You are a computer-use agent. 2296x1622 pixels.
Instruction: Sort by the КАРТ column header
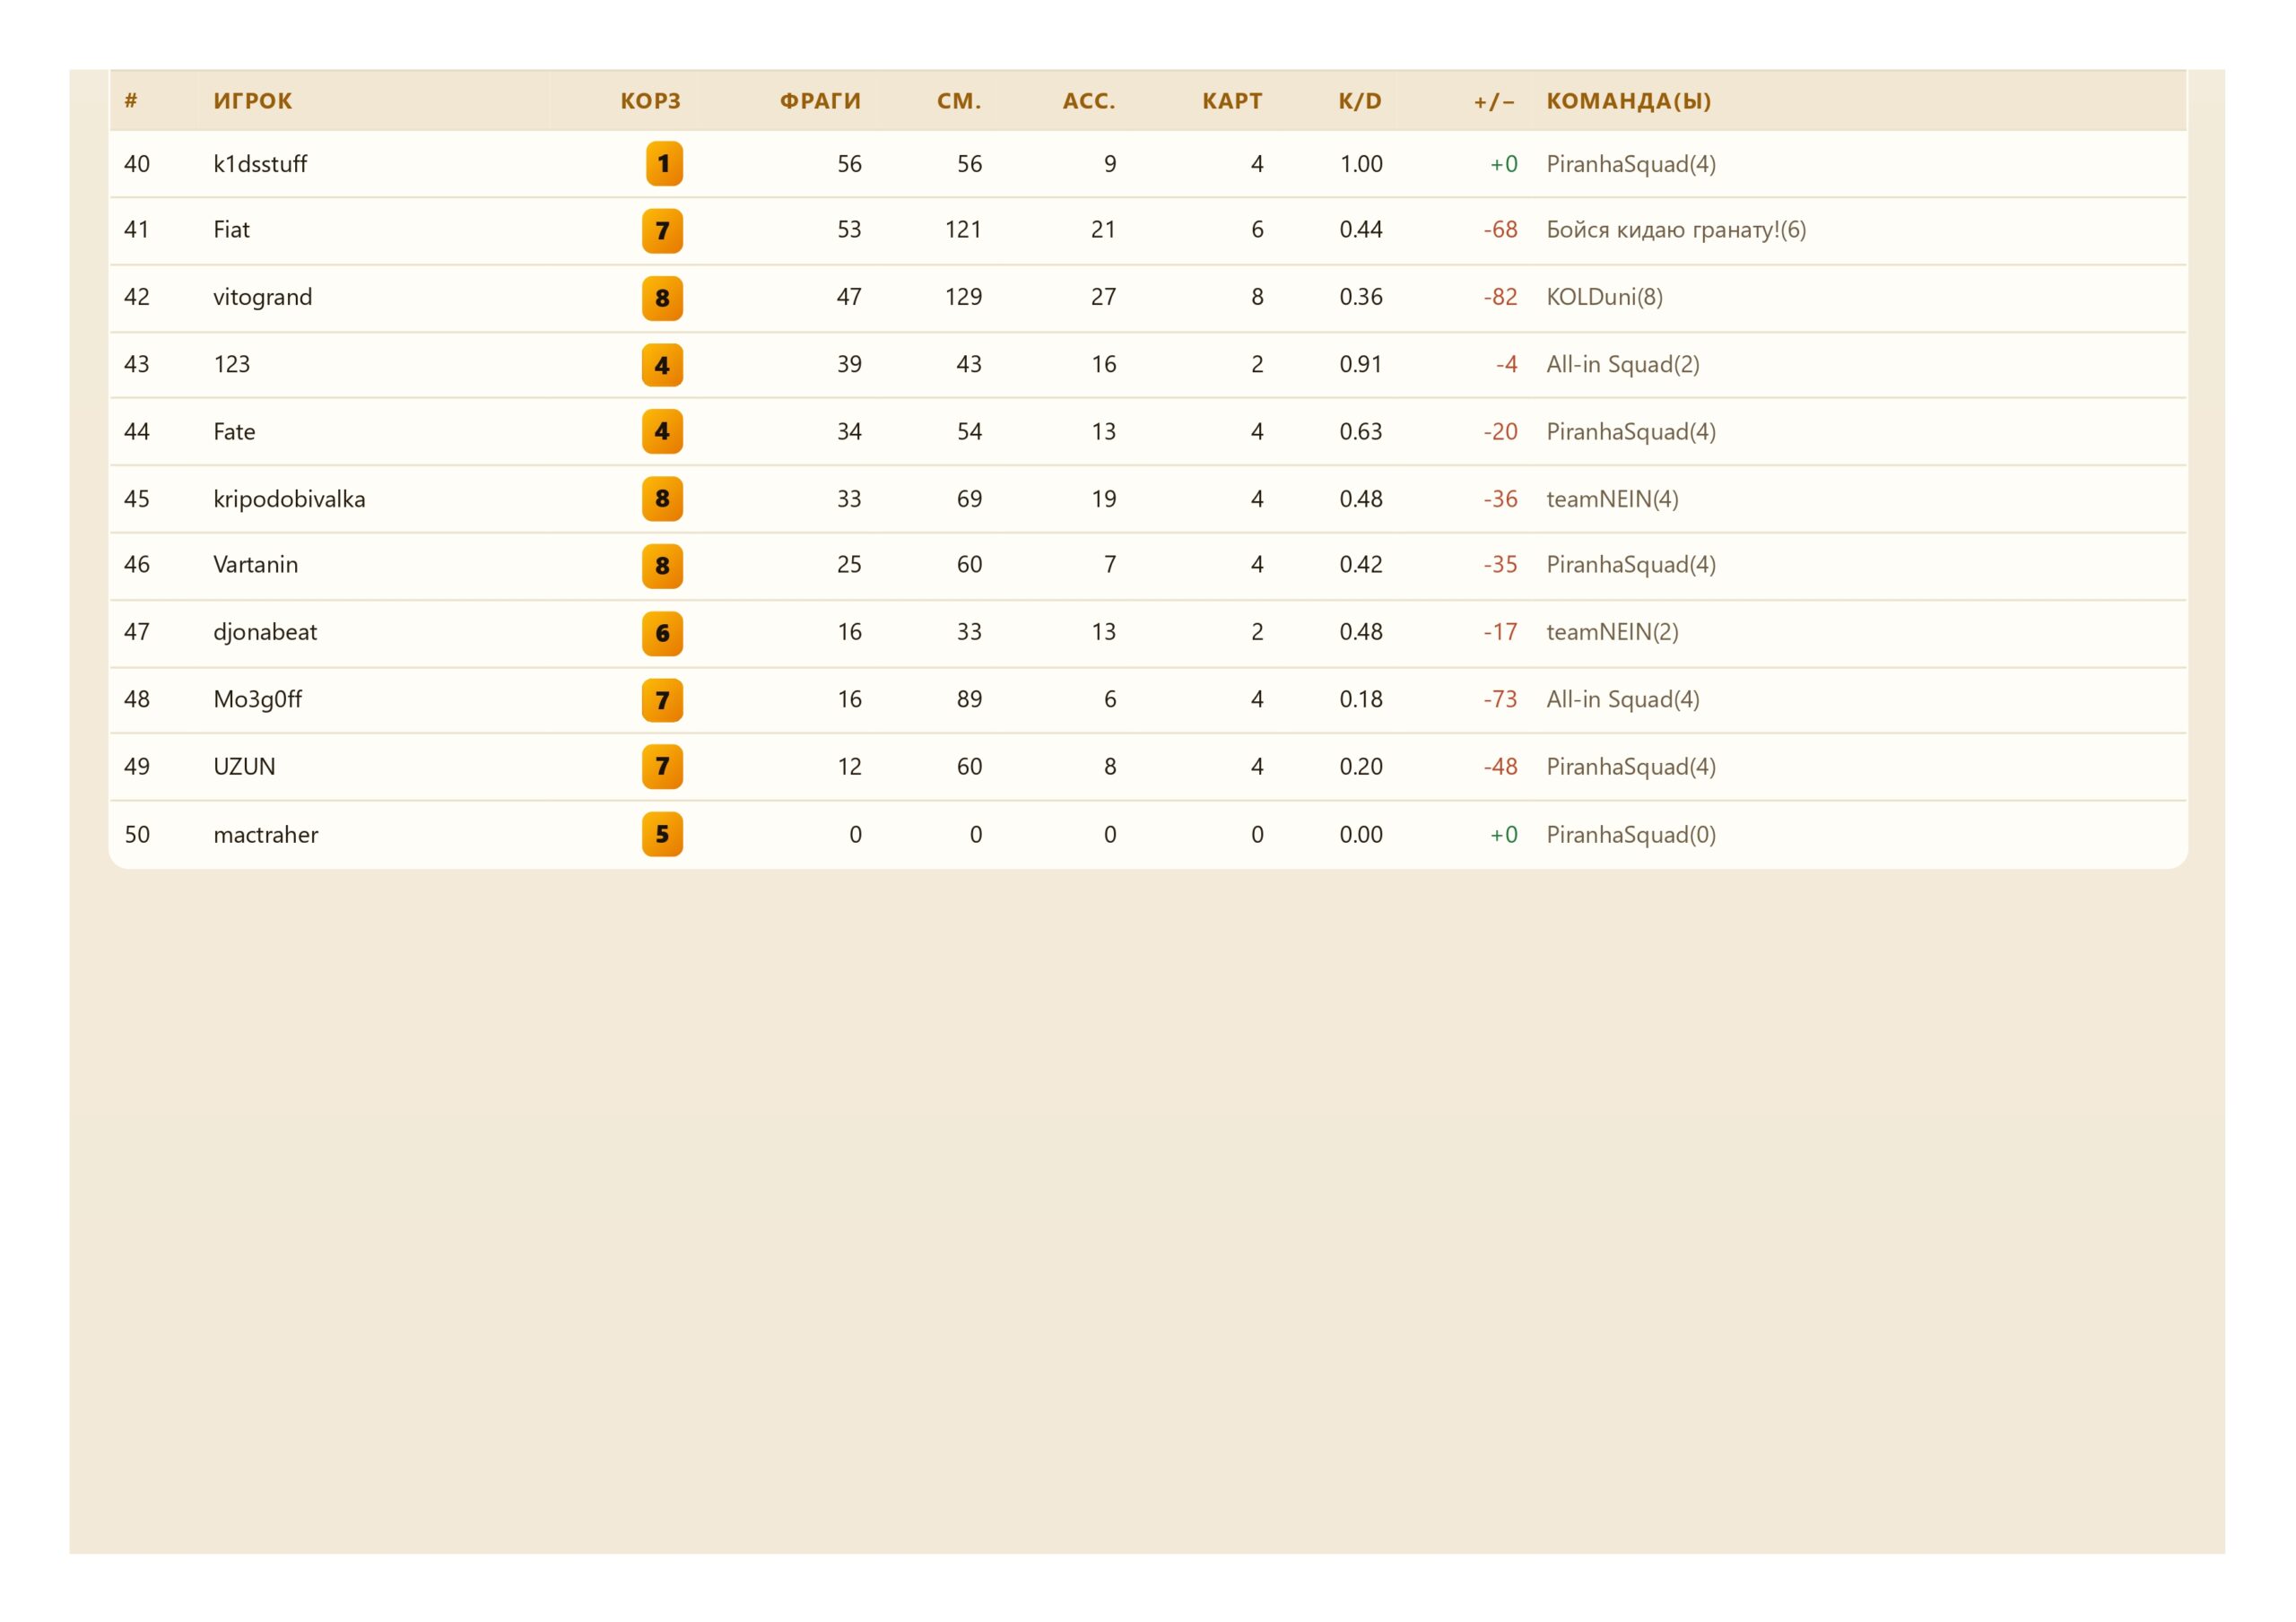[1232, 101]
